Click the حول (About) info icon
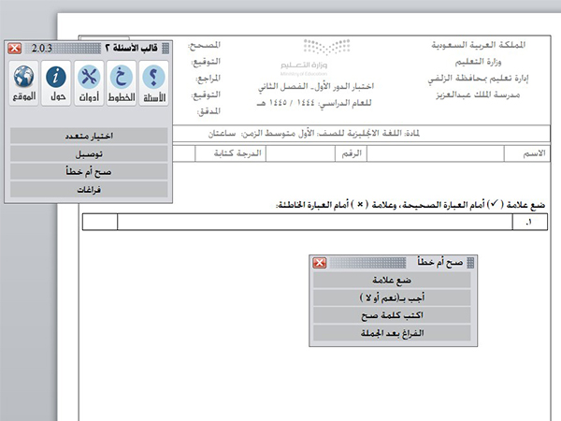This screenshot has width=561, height=421. click(57, 83)
